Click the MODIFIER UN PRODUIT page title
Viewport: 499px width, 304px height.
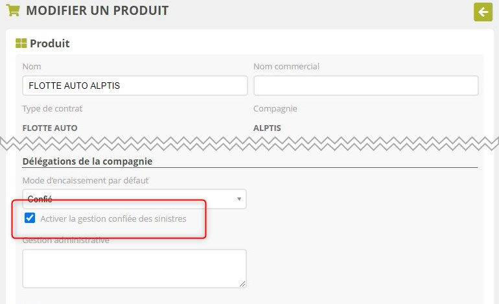[x=97, y=10]
